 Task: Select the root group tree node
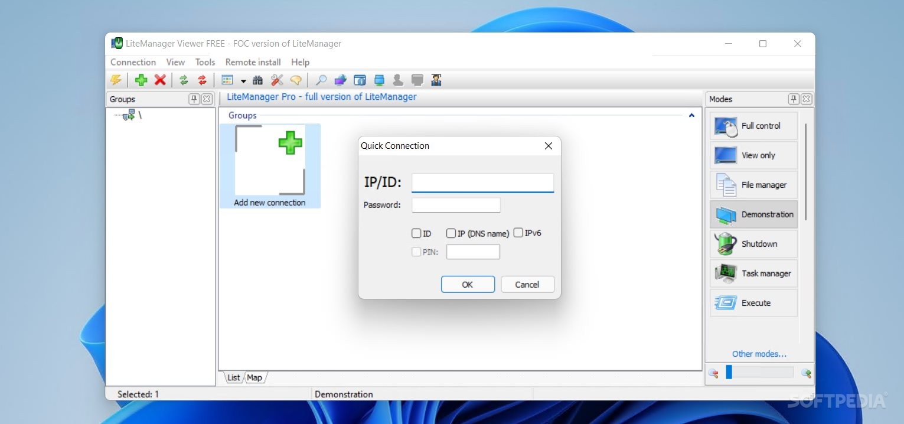[132, 115]
